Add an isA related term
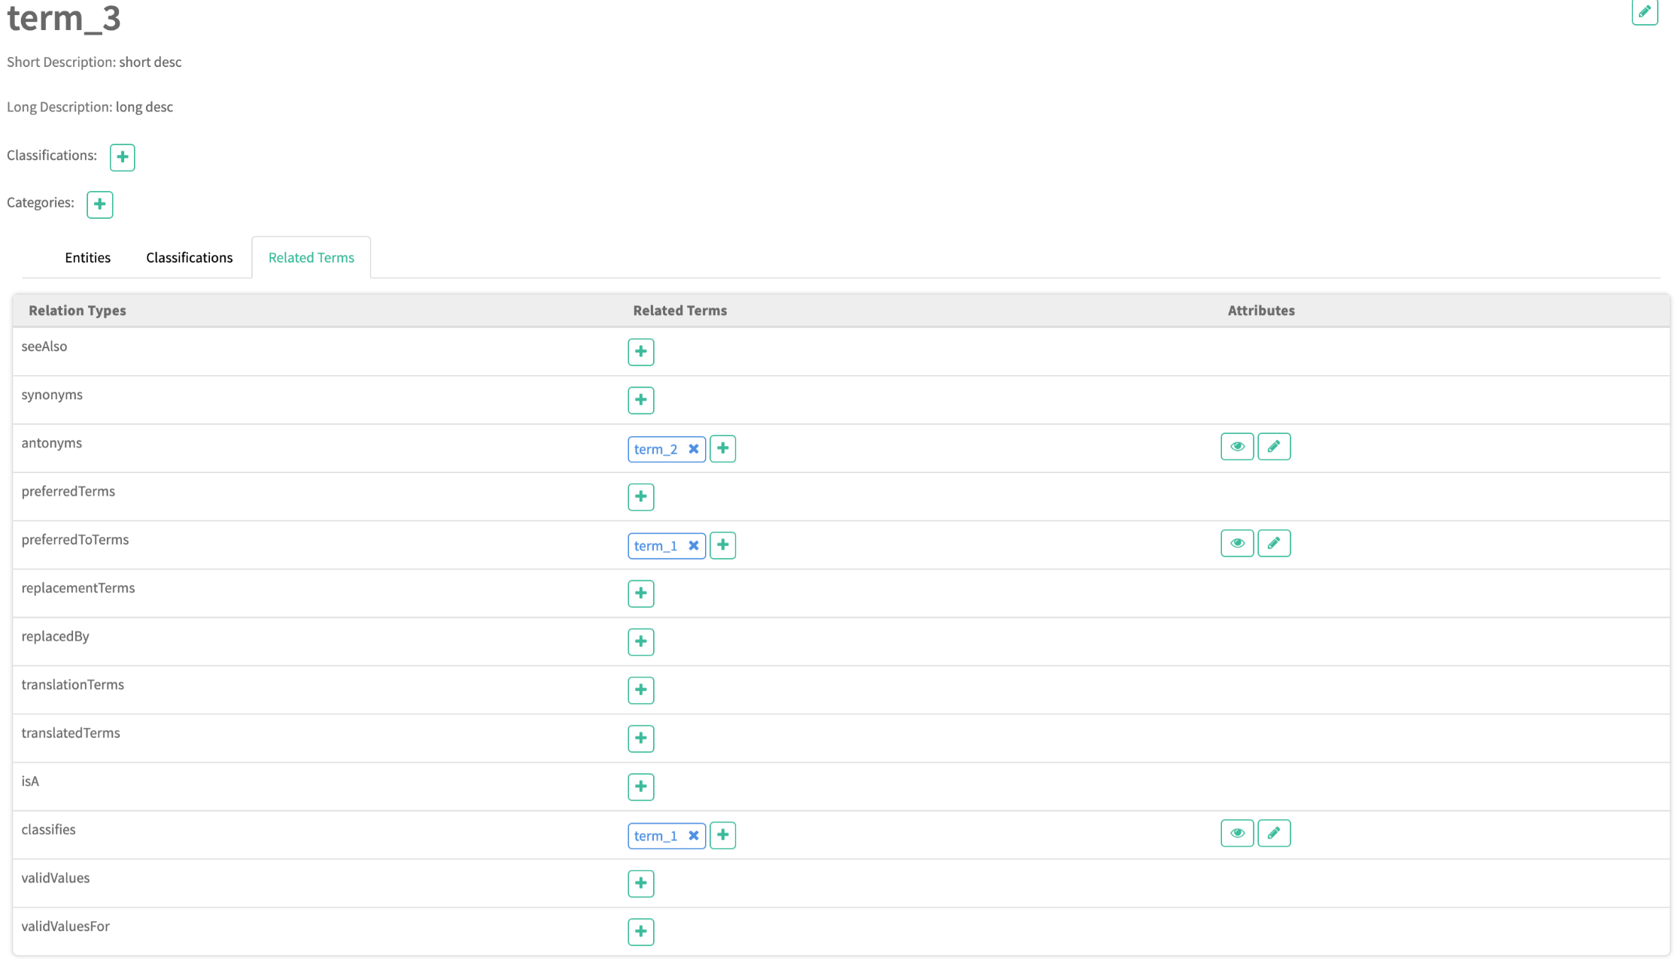The width and height of the screenshot is (1678, 961). (640, 787)
